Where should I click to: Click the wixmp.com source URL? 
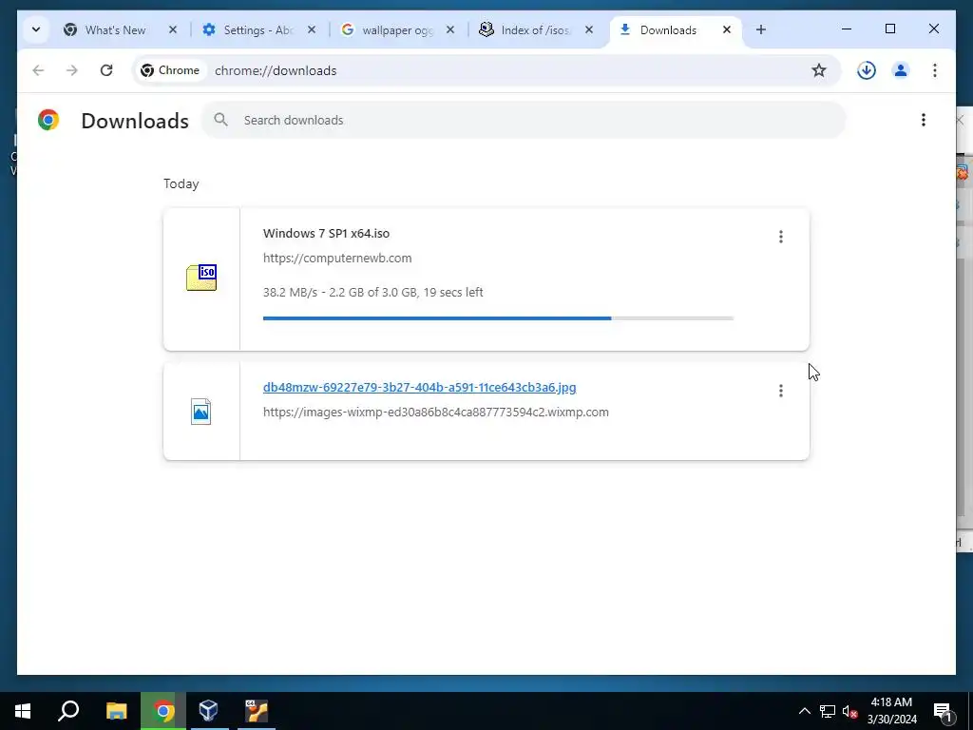coord(435,413)
